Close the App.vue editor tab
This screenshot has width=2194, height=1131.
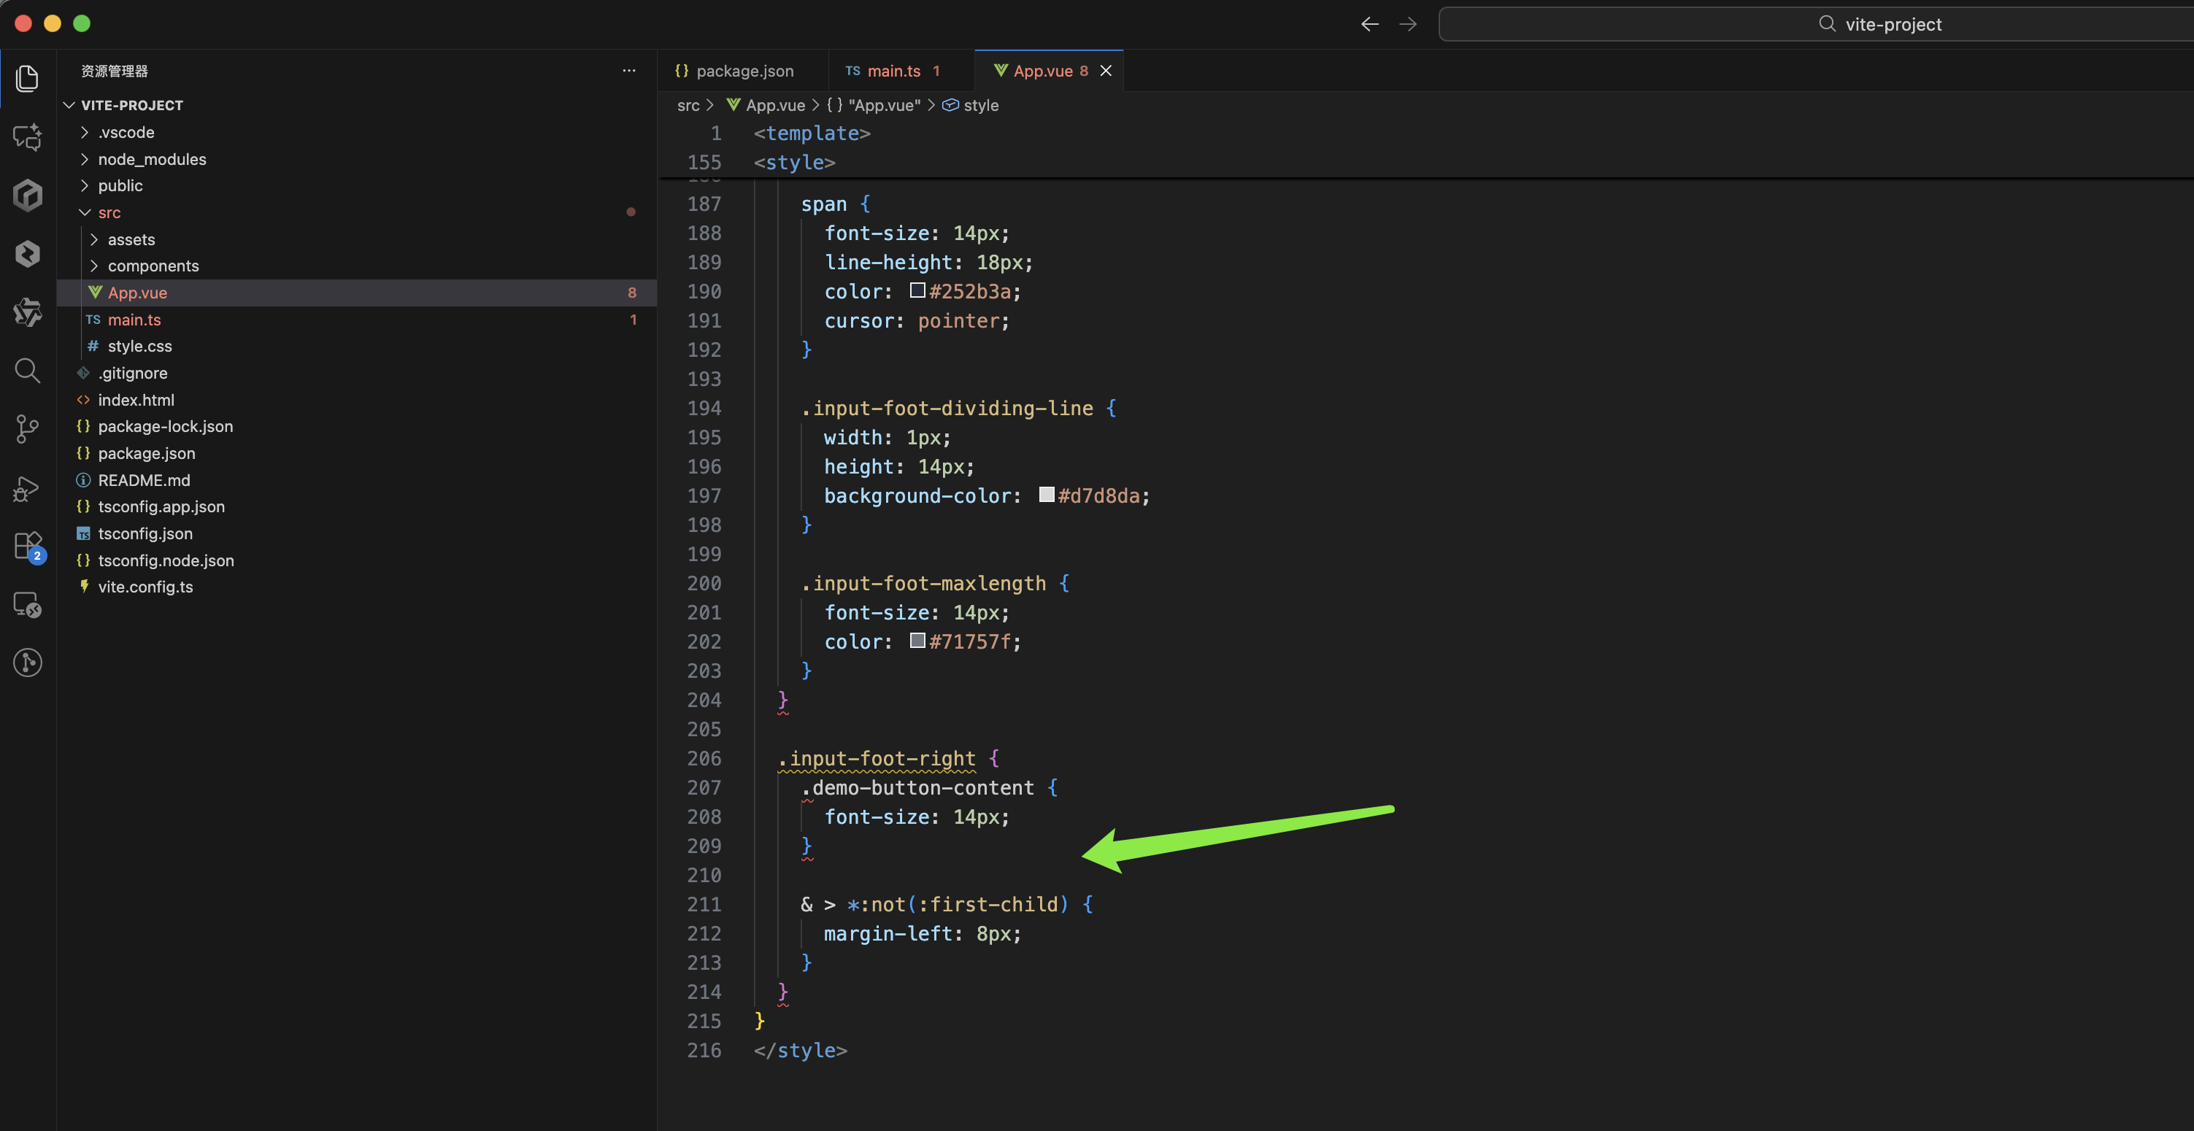[1106, 71]
